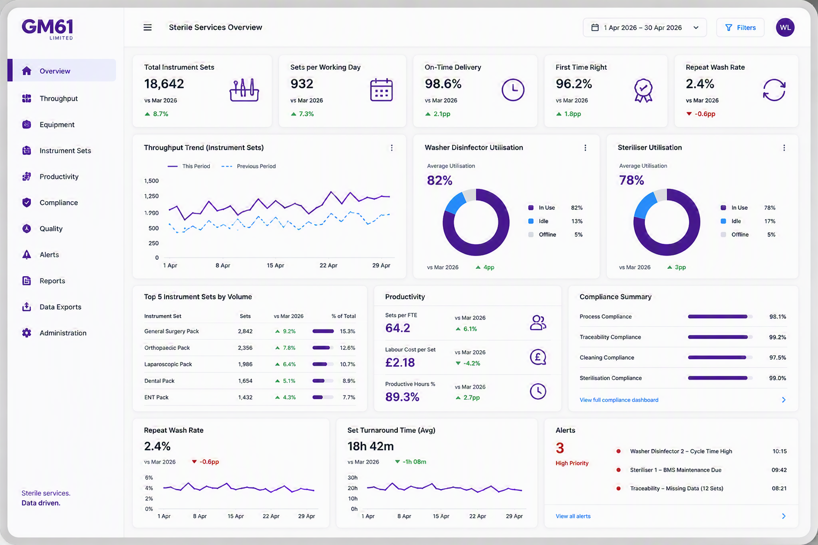
Task: Click the Equipment sidebar icon
Action: coord(27,125)
